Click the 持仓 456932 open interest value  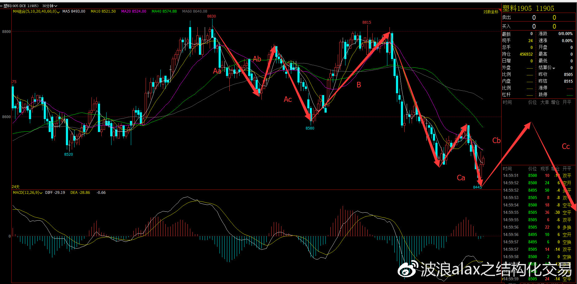(x=526, y=54)
